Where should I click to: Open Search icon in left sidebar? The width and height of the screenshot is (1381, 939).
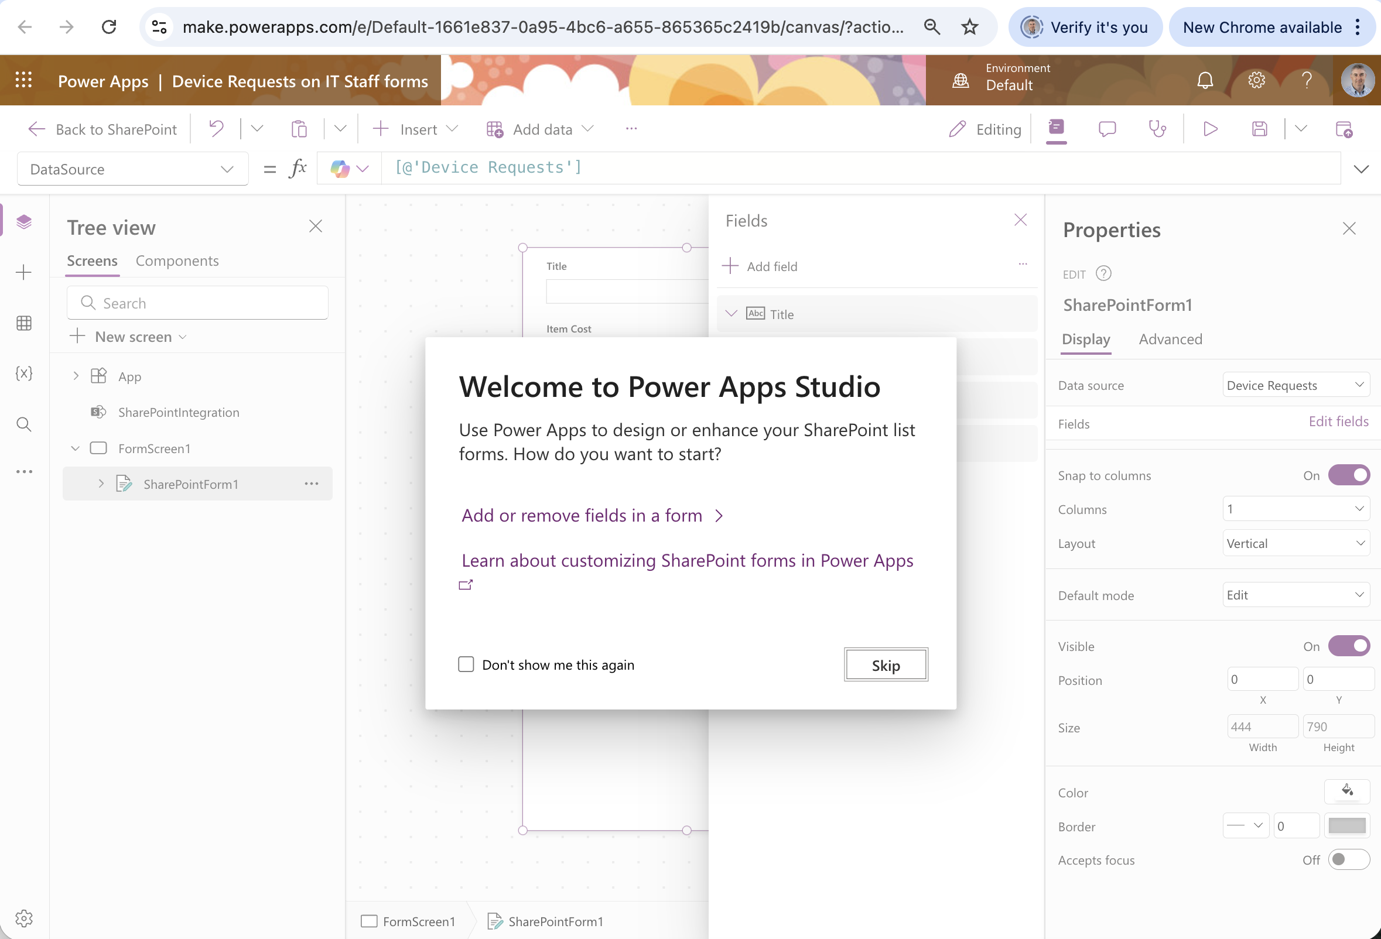point(24,424)
